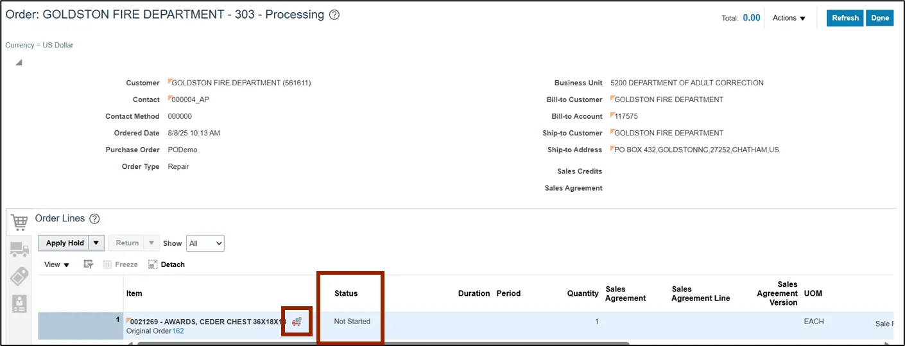Click the Quantity column header
Screen dimensions: 905x346
pos(583,293)
